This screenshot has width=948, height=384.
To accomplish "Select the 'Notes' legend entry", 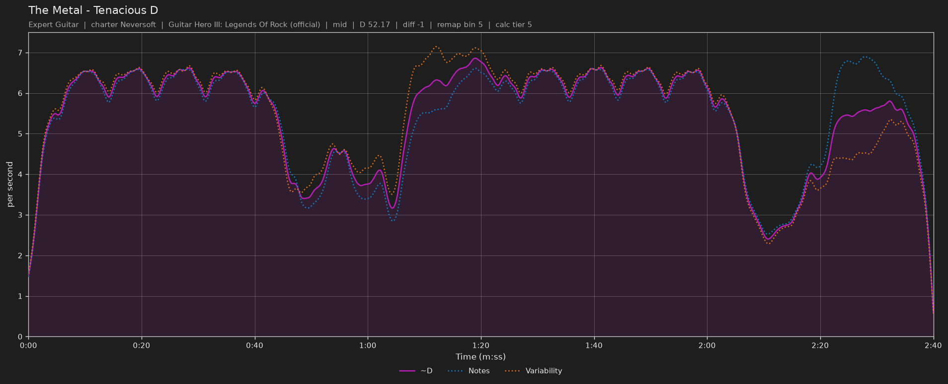I will (x=469, y=371).
